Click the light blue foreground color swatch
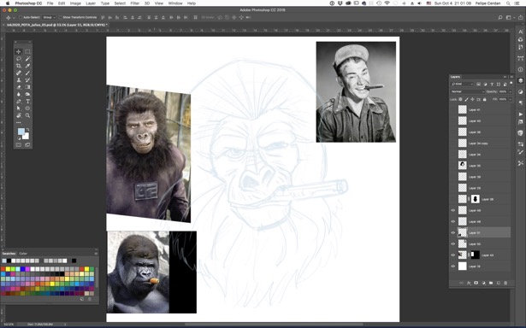526x328 pixels. [21, 131]
